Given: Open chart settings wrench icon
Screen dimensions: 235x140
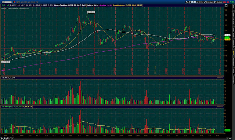Looking at the screenshot, I should tap(189, 2).
